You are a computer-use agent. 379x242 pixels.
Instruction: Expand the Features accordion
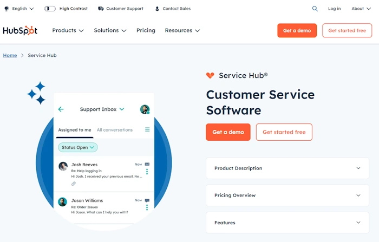tap(287, 223)
